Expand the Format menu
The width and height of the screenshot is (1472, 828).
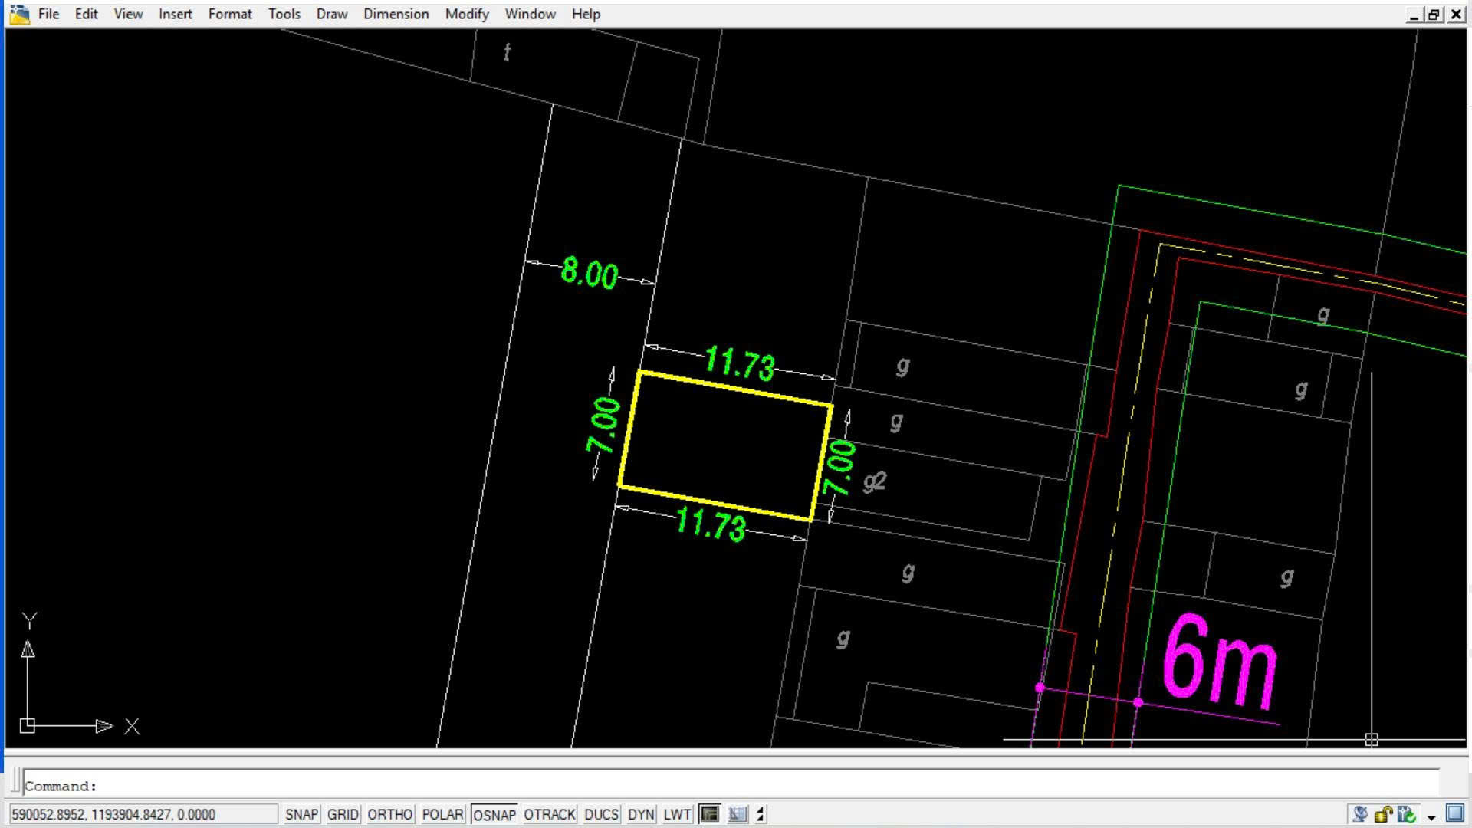(229, 14)
